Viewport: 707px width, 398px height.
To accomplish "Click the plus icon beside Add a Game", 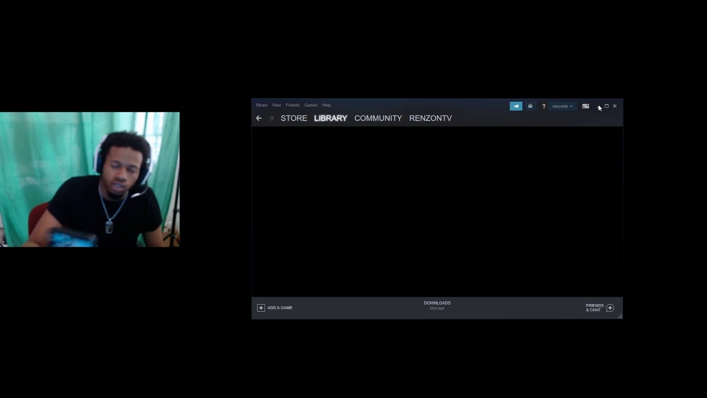I will click(261, 308).
